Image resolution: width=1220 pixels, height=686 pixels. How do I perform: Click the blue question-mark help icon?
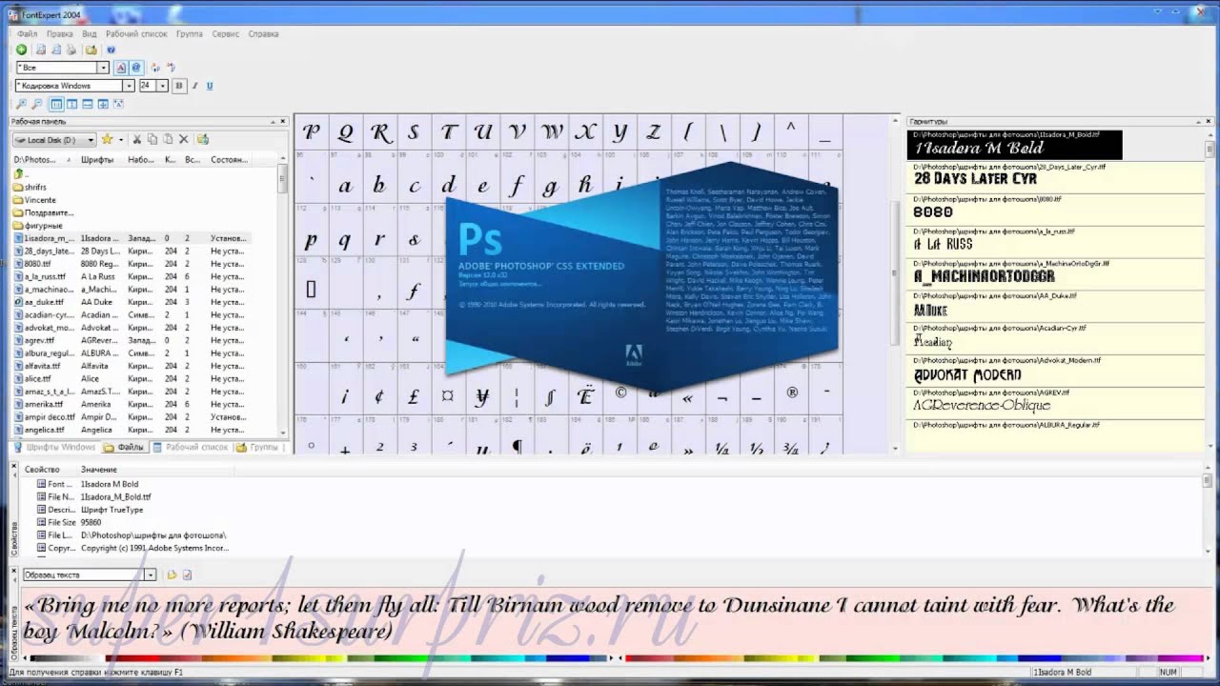111,50
